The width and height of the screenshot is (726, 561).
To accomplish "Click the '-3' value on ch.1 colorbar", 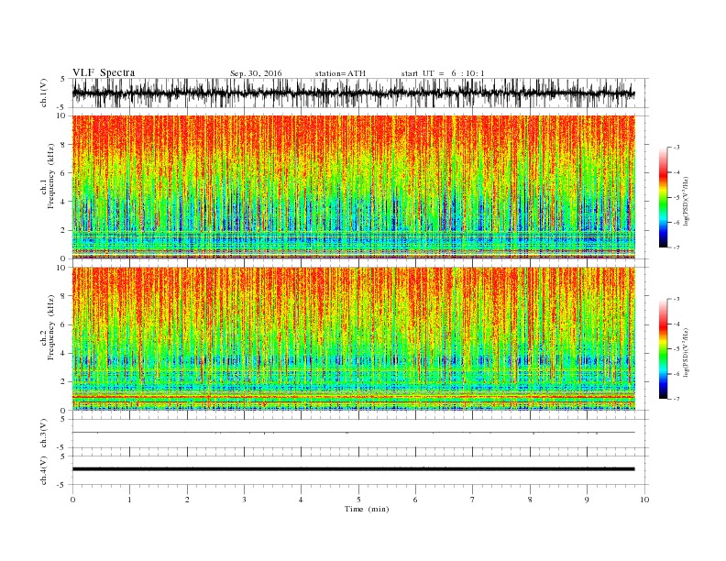I will 676,148.
